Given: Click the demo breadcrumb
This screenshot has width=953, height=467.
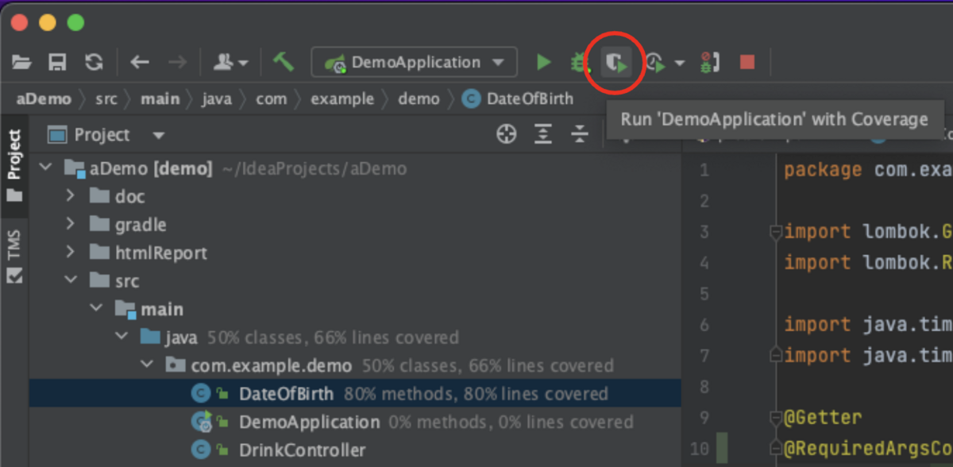Looking at the screenshot, I should pos(419,98).
